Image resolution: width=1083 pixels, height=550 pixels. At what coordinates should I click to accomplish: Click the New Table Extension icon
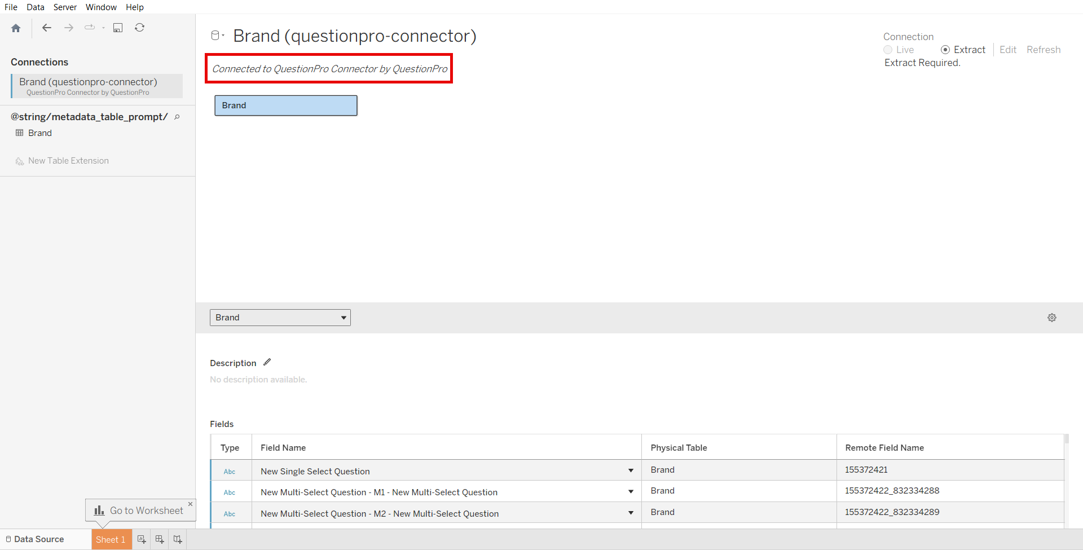[x=20, y=161]
